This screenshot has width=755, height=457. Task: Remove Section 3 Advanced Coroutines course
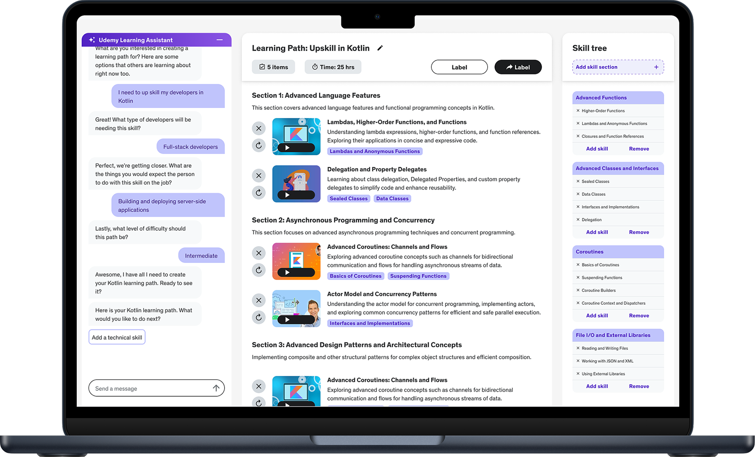259,386
